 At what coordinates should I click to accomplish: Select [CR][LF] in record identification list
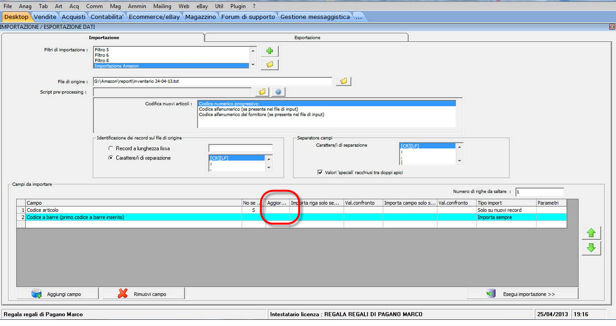tap(237, 158)
